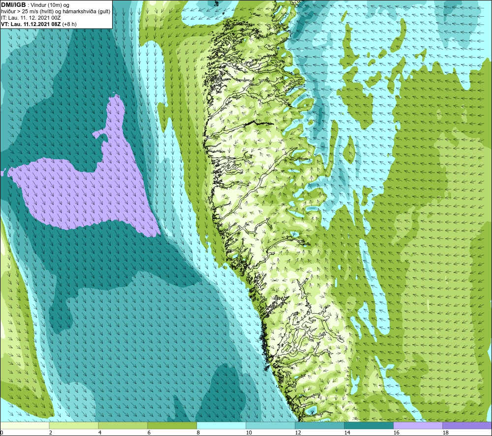Click the 6–8 m/s olive green swatch
The width and height of the screenshot is (492, 436).
[172, 425]
